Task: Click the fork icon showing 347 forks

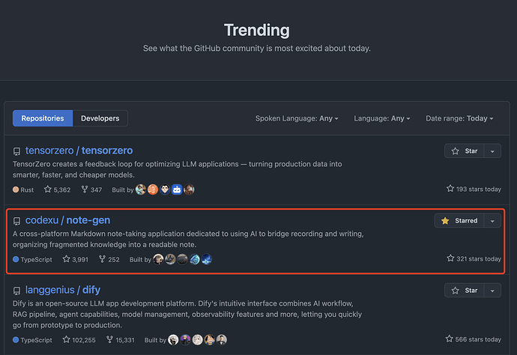Action: point(85,189)
